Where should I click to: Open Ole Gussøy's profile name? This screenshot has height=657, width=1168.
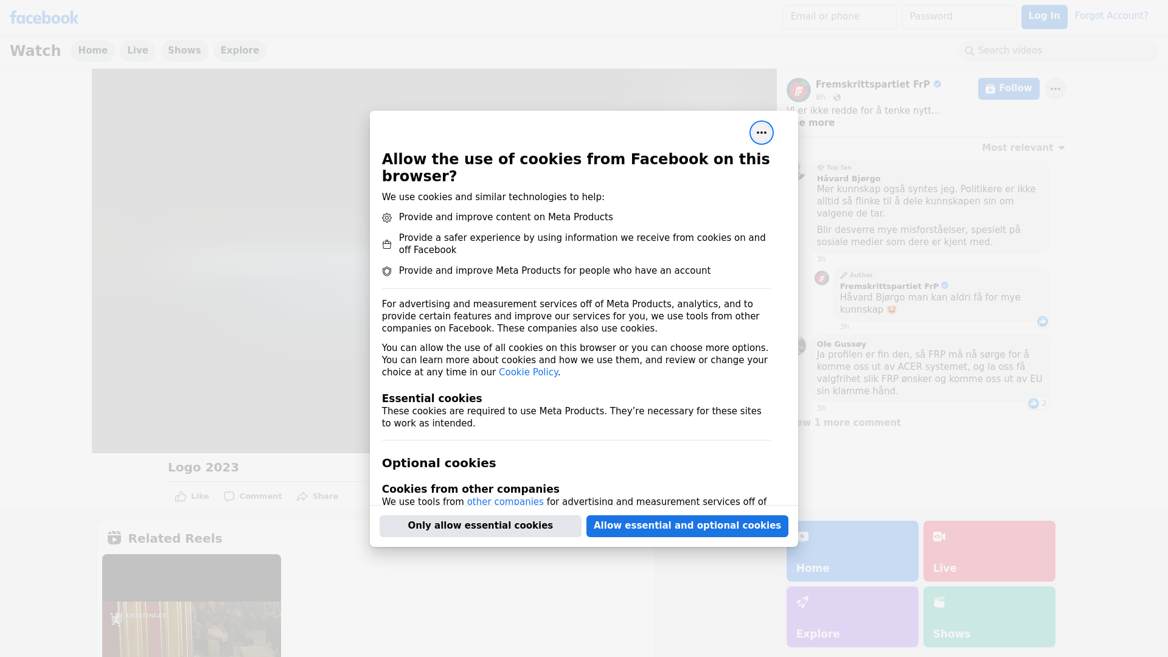841,344
